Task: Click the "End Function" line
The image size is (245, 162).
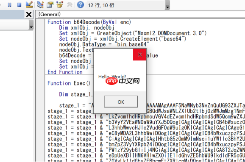Action: pyautogui.click(x=65, y=72)
